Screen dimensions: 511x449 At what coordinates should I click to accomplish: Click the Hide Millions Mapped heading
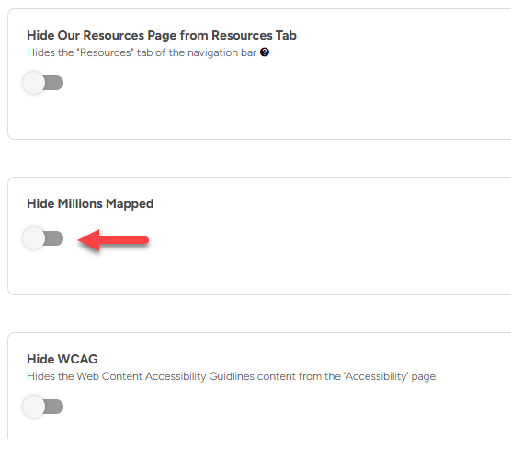90,203
